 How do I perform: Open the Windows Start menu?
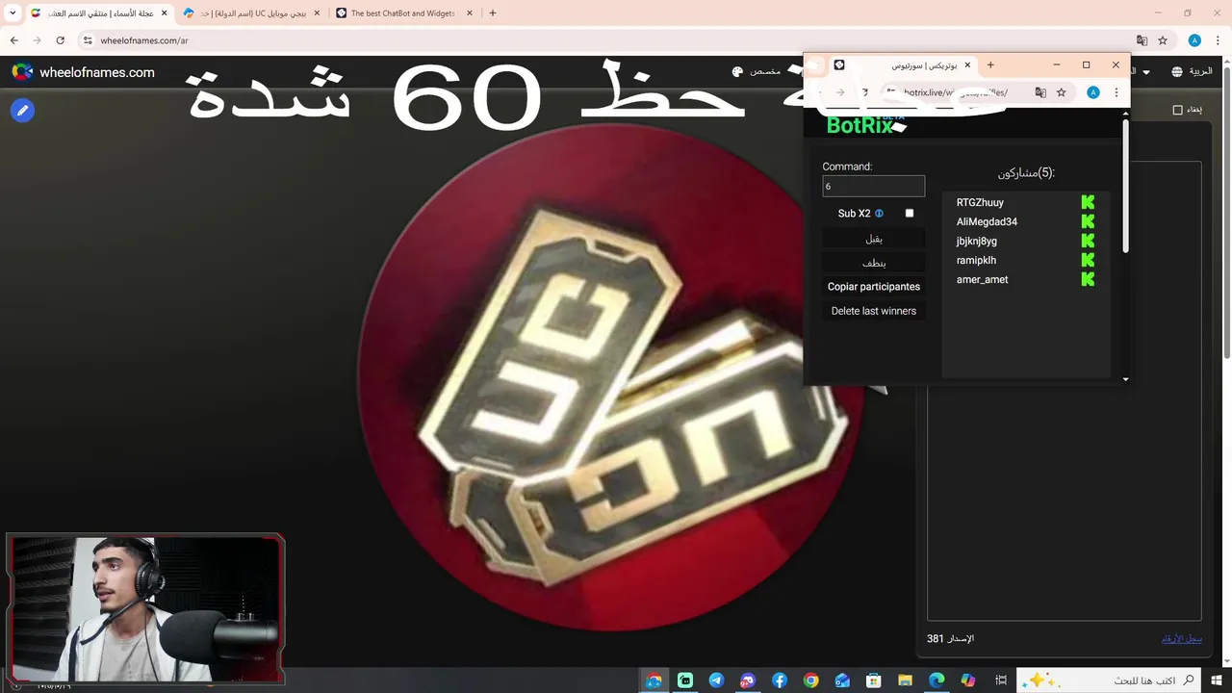(1218, 680)
